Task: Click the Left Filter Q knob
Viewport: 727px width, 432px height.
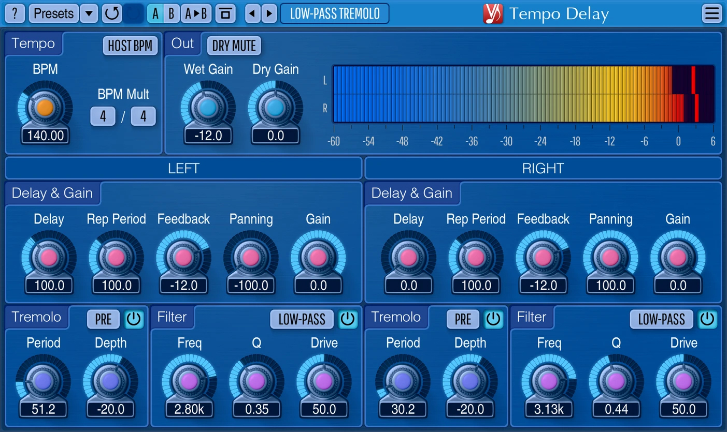Action: click(x=256, y=381)
